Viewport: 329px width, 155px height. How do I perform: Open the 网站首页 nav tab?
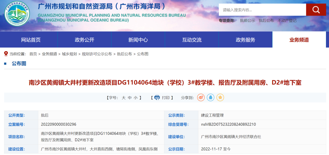[31, 40]
